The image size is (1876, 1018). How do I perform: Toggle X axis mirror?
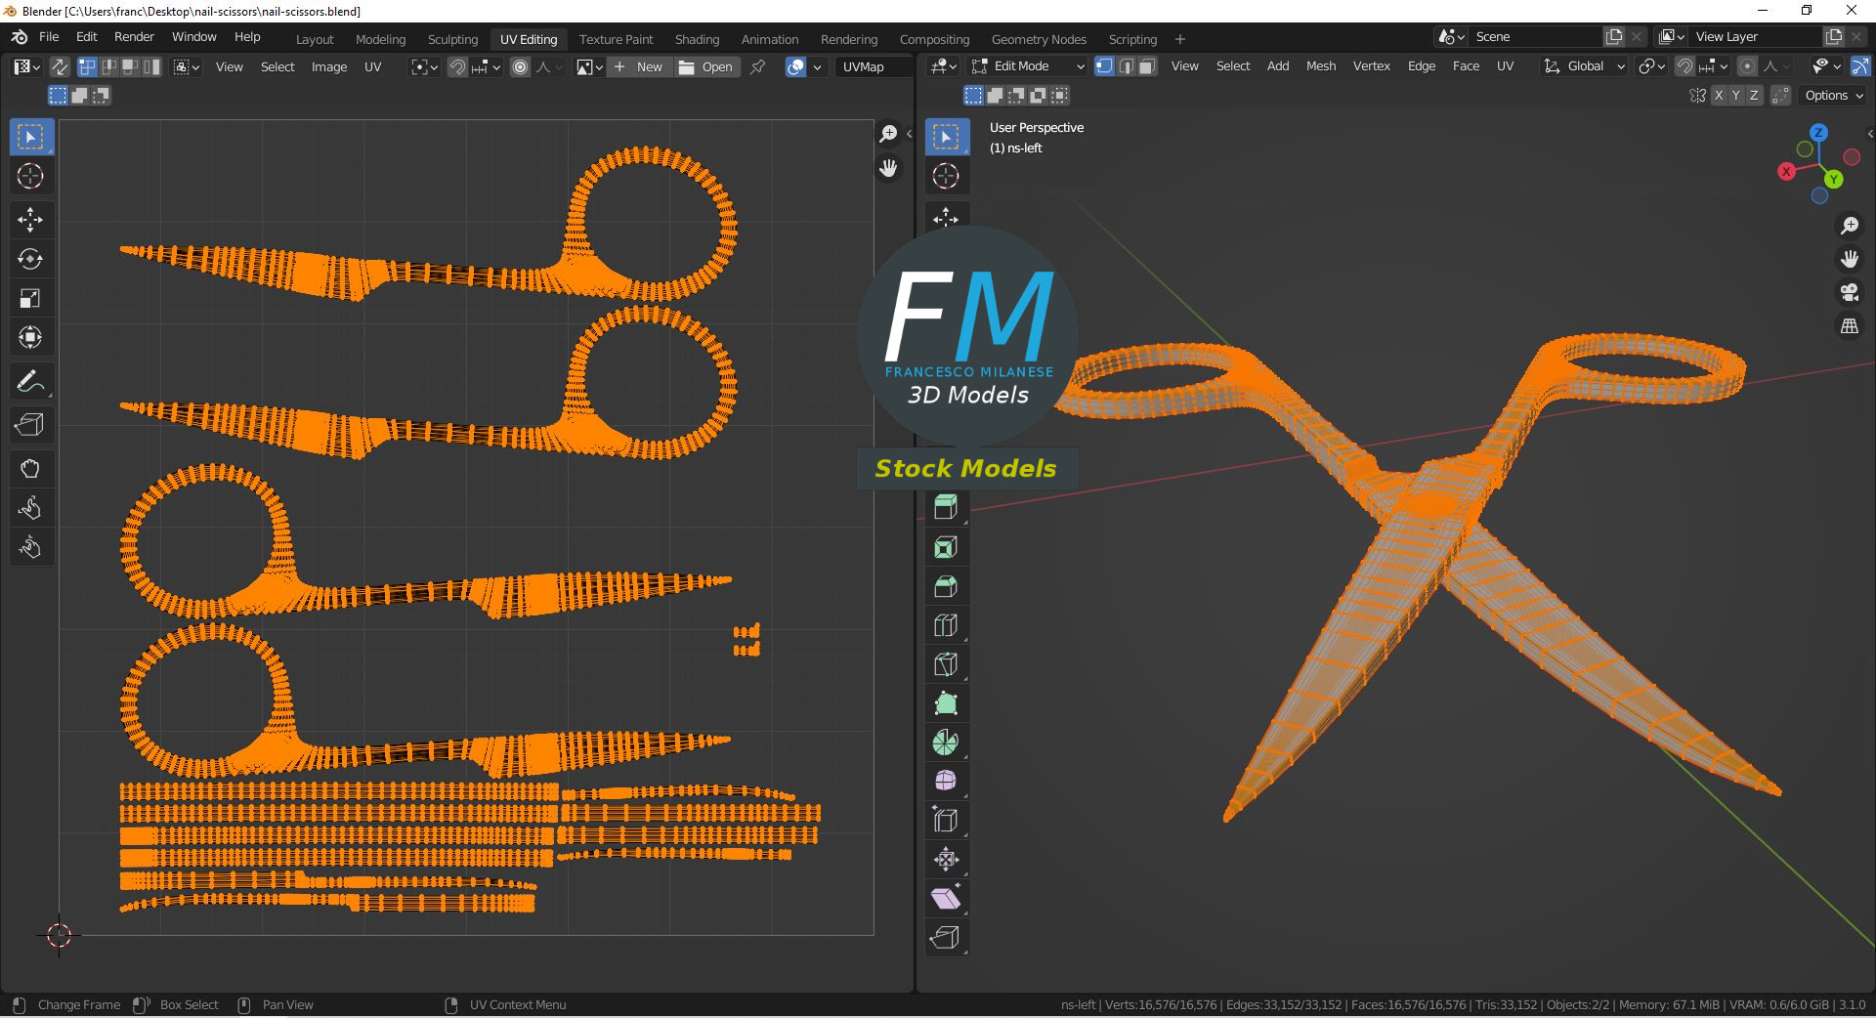point(1719,95)
